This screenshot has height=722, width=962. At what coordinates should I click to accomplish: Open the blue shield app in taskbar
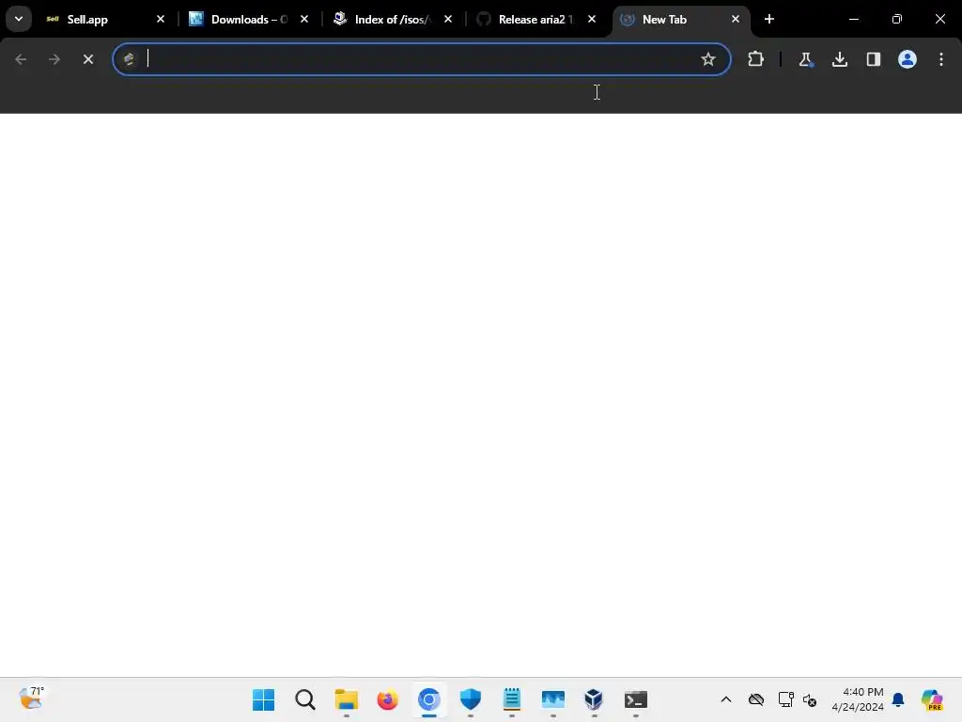(471, 699)
